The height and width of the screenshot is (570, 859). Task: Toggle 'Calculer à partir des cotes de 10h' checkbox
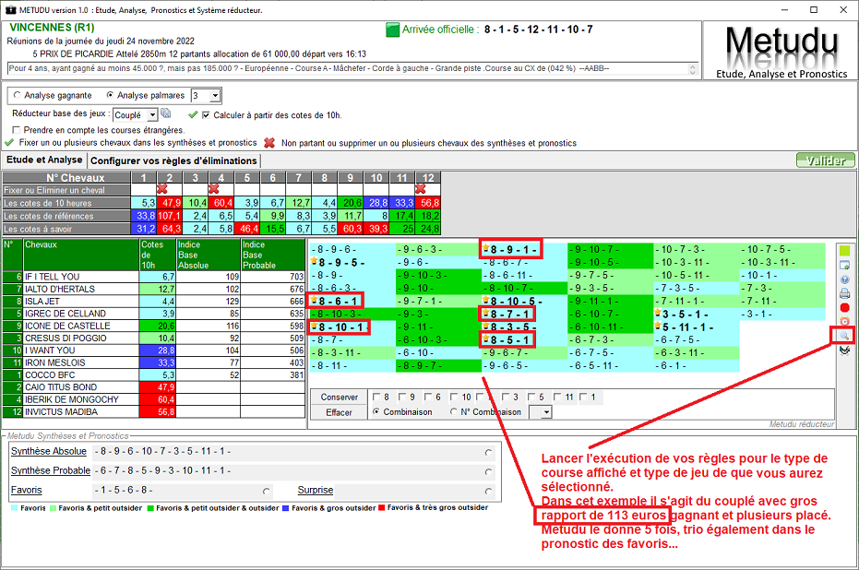[x=206, y=115]
